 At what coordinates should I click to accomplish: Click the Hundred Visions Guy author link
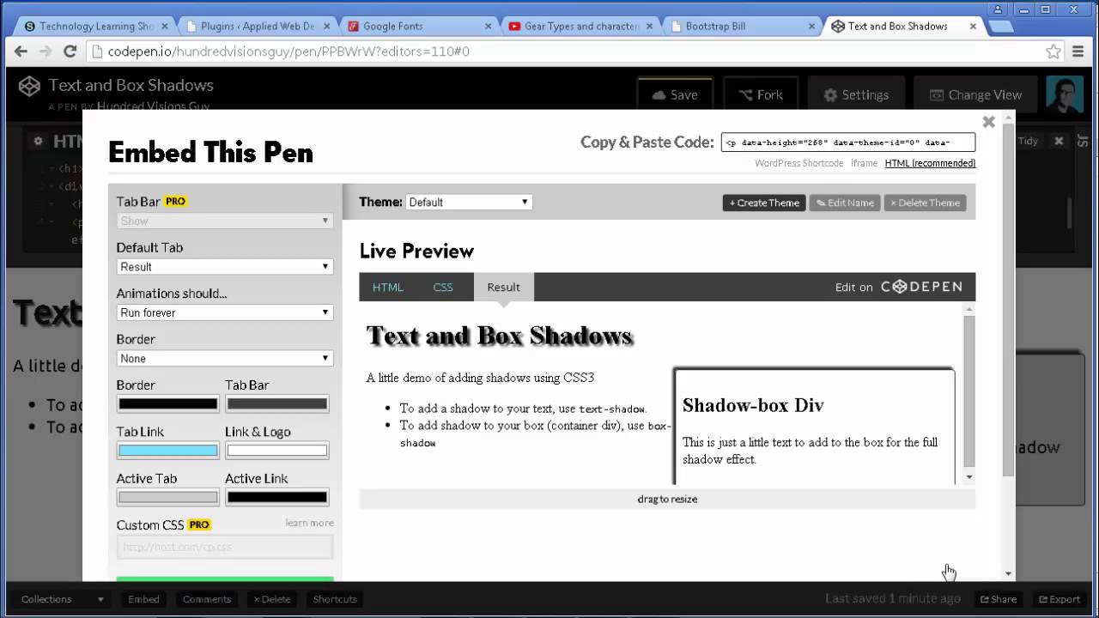[x=154, y=106]
